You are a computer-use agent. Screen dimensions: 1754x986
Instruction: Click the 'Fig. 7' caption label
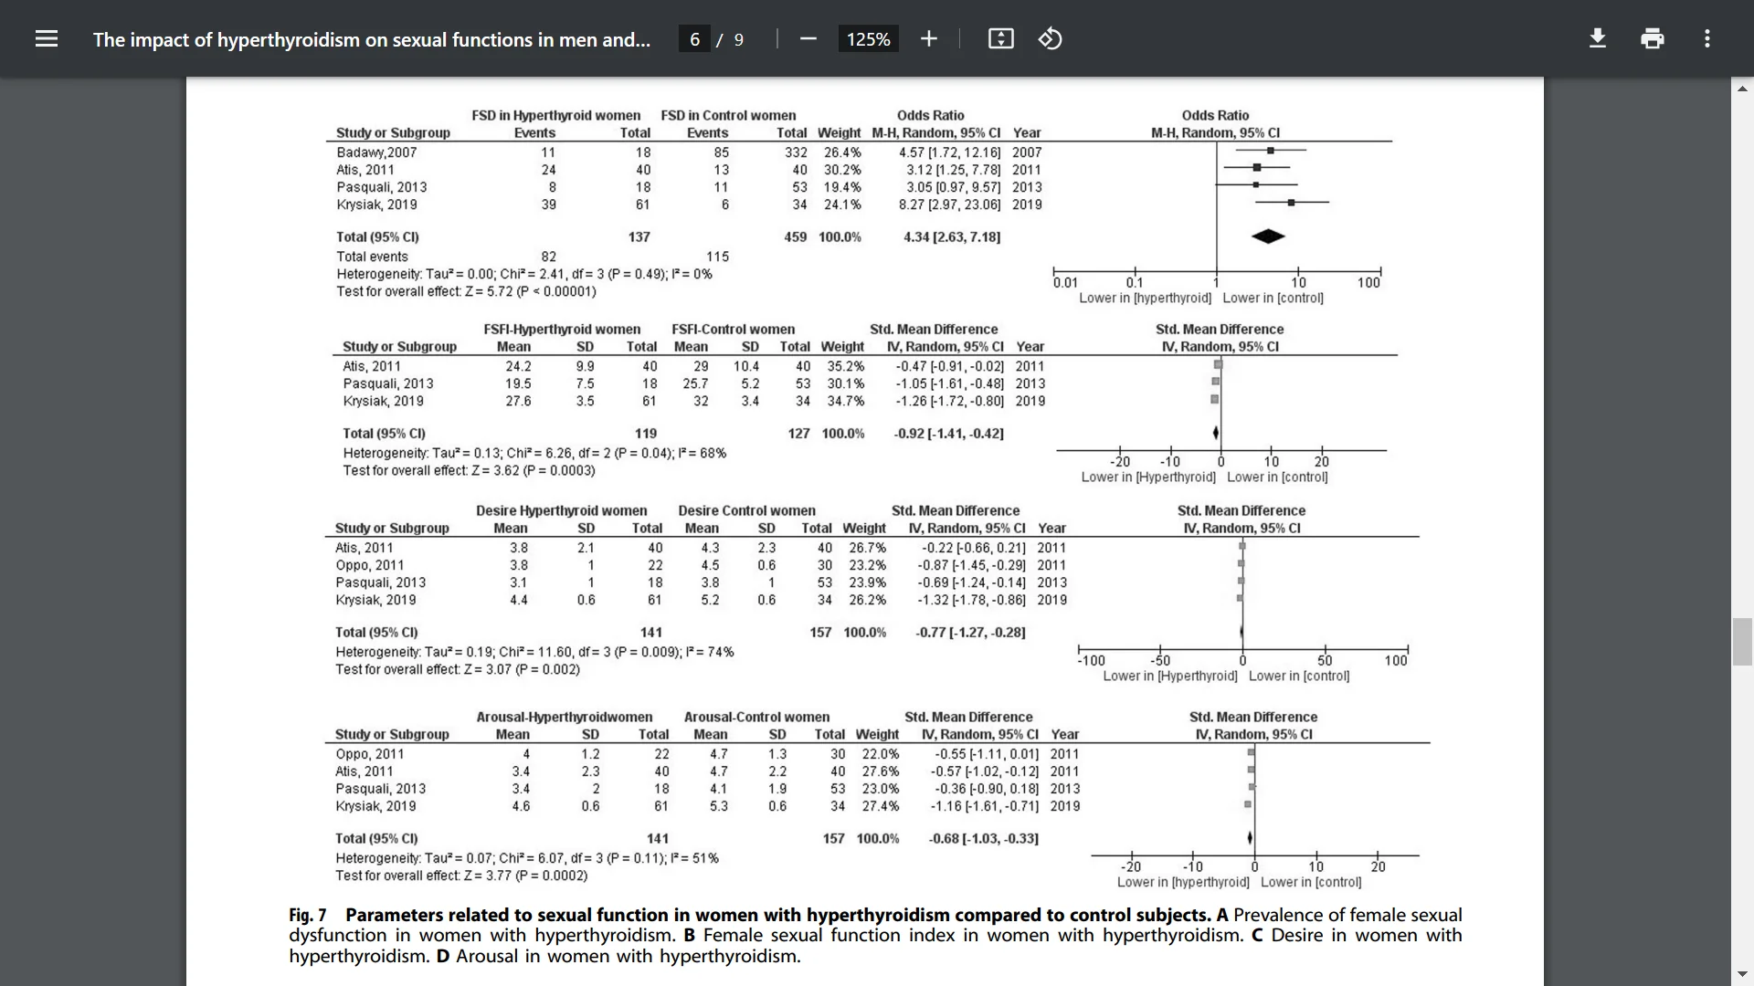pos(308,915)
